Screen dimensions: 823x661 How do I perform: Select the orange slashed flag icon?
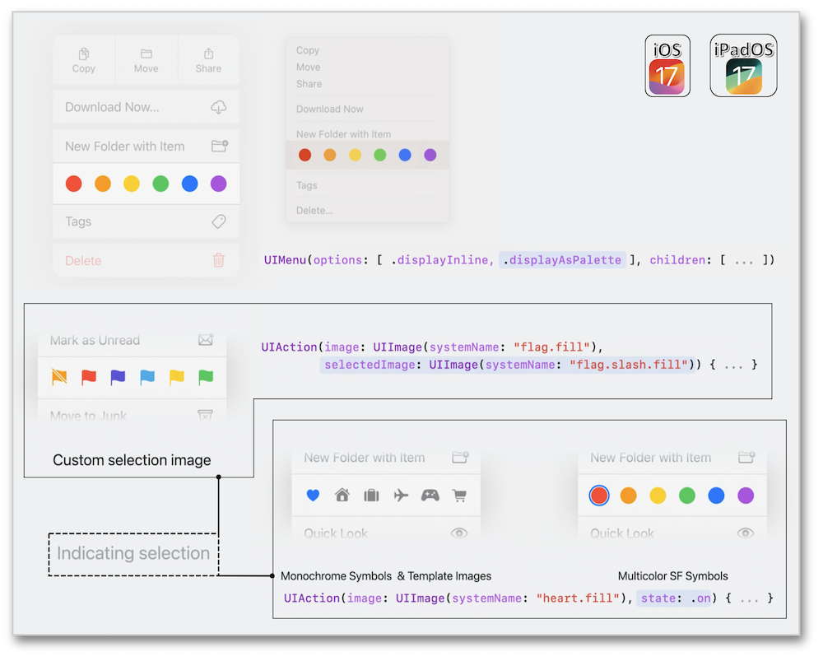coord(59,376)
